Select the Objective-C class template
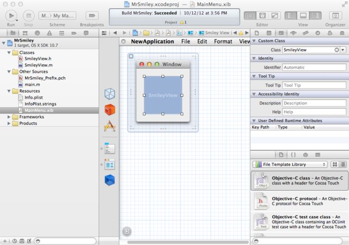The image size is (349, 245). pyautogui.click(x=299, y=181)
